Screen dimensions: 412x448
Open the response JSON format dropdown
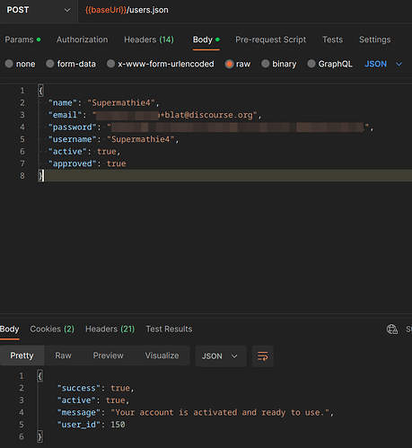pos(221,356)
